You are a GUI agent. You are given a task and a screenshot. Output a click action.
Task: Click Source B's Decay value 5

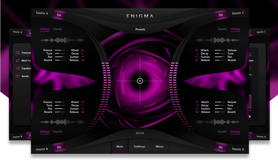point(82,105)
